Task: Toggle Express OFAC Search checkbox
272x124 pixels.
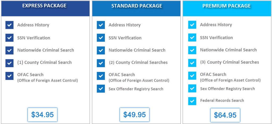Action: 10,76
